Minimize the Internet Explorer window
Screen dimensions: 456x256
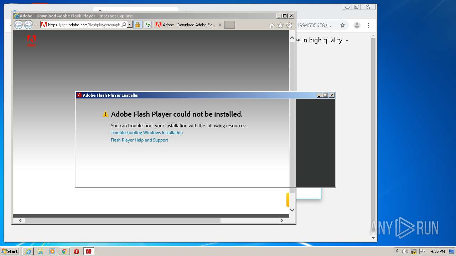click(279, 16)
